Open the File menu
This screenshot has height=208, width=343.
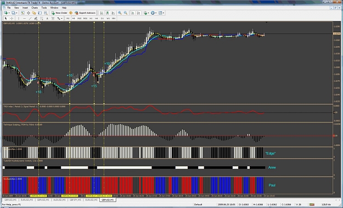9,8
